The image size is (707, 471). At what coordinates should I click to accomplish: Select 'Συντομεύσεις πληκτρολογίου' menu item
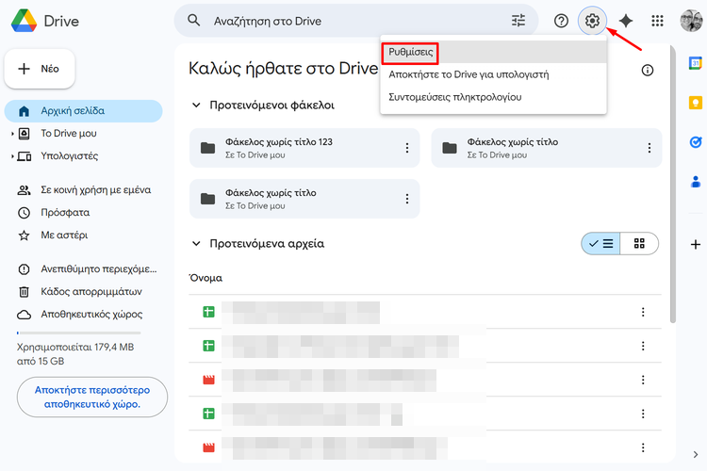(493, 97)
